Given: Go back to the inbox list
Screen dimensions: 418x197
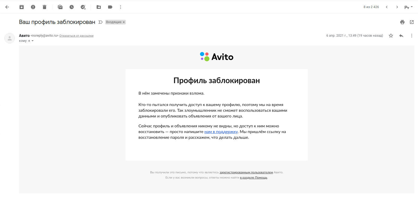Looking at the screenshot, I should coord(7,7).
